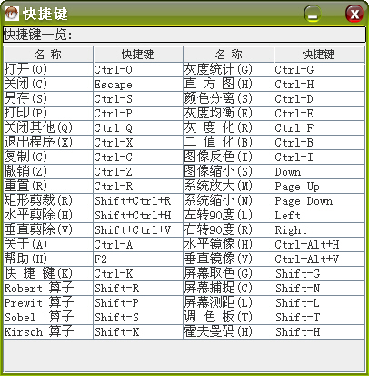Select the 屏幕测距(L) cell
Viewport: 369px width, 376px height.
[x=228, y=303]
